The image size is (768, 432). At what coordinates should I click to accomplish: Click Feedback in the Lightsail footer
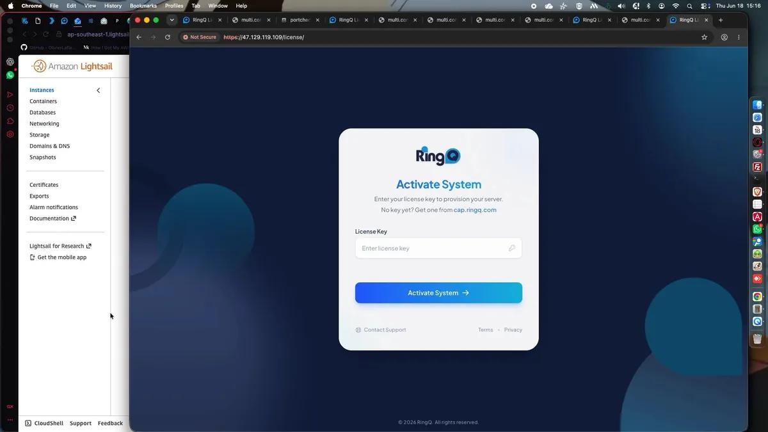point(110,423)
